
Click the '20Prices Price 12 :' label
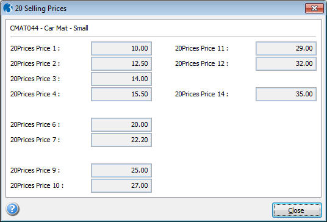(x=202, y=63)
